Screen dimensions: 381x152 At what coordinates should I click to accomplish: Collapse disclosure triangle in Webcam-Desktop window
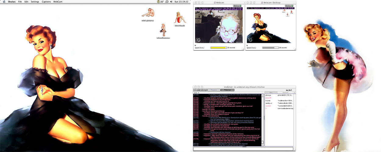[x=247, y=46]
